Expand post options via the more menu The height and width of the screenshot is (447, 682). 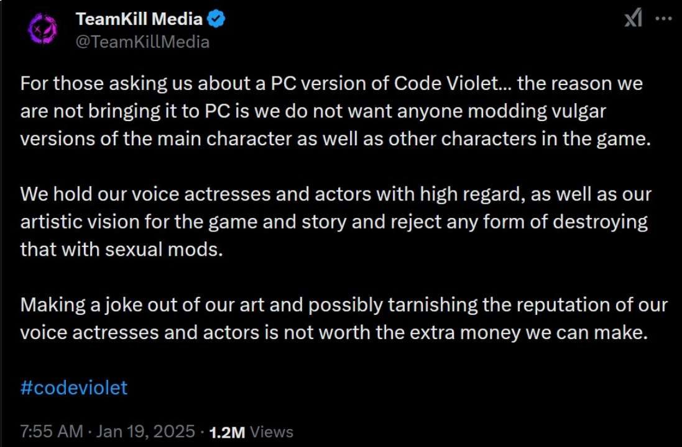[662, 19]
